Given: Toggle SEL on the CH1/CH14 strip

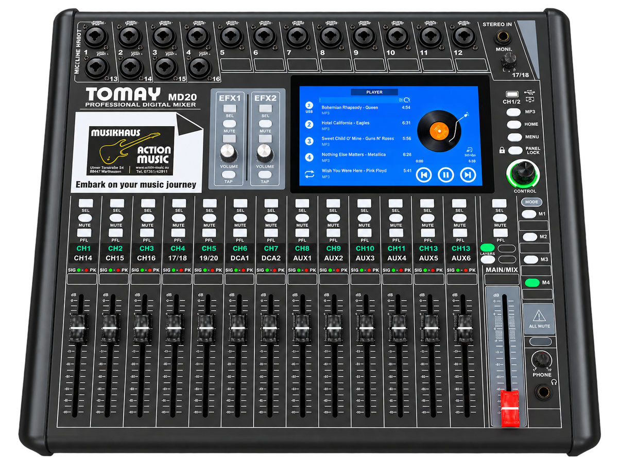Looking at the screenshot, I should (x=85, y=204).
